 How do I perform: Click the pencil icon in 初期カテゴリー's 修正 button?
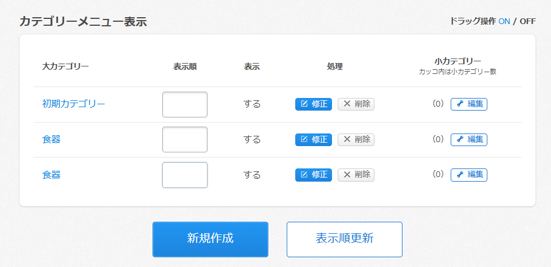click(x=304, y=104)
